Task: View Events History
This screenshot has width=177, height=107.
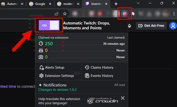Action: click(99, 76)
